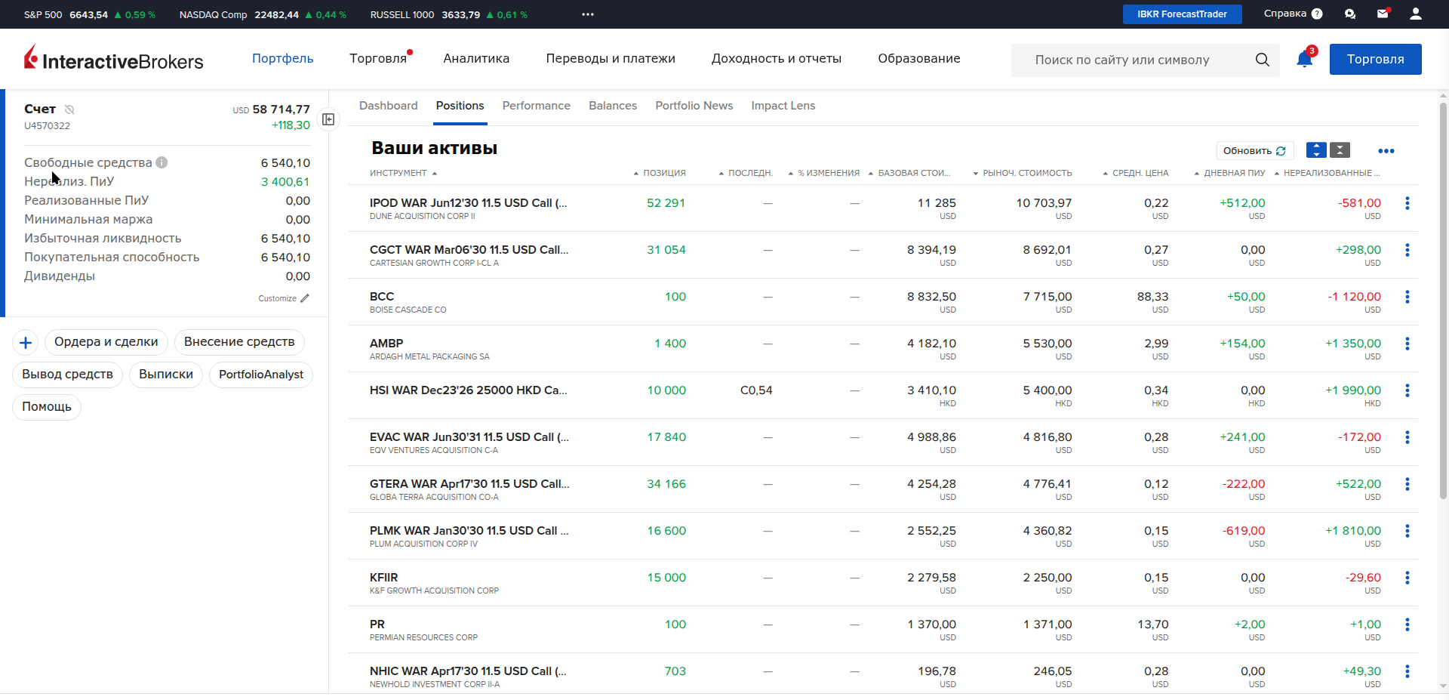Open the chat support icon
Screen dimensions: 1449x700
click(1350, 14)
